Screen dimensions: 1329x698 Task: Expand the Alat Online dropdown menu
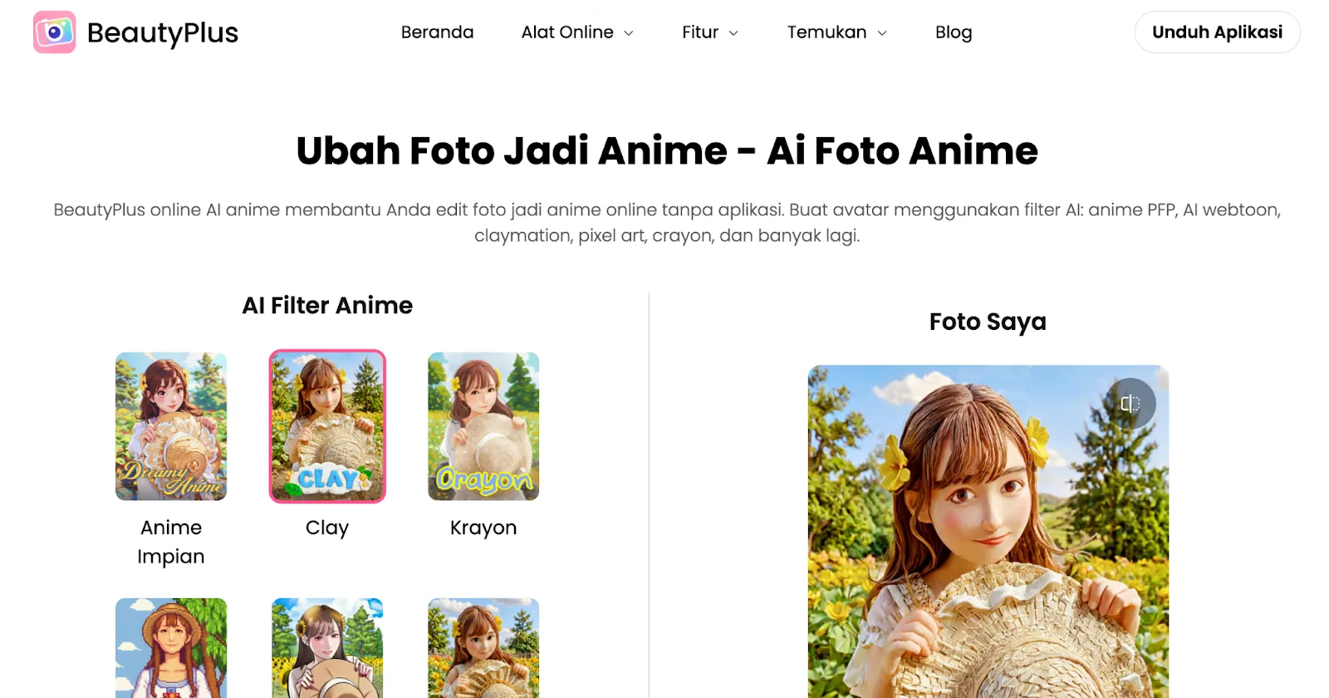[x=577, y=32]
